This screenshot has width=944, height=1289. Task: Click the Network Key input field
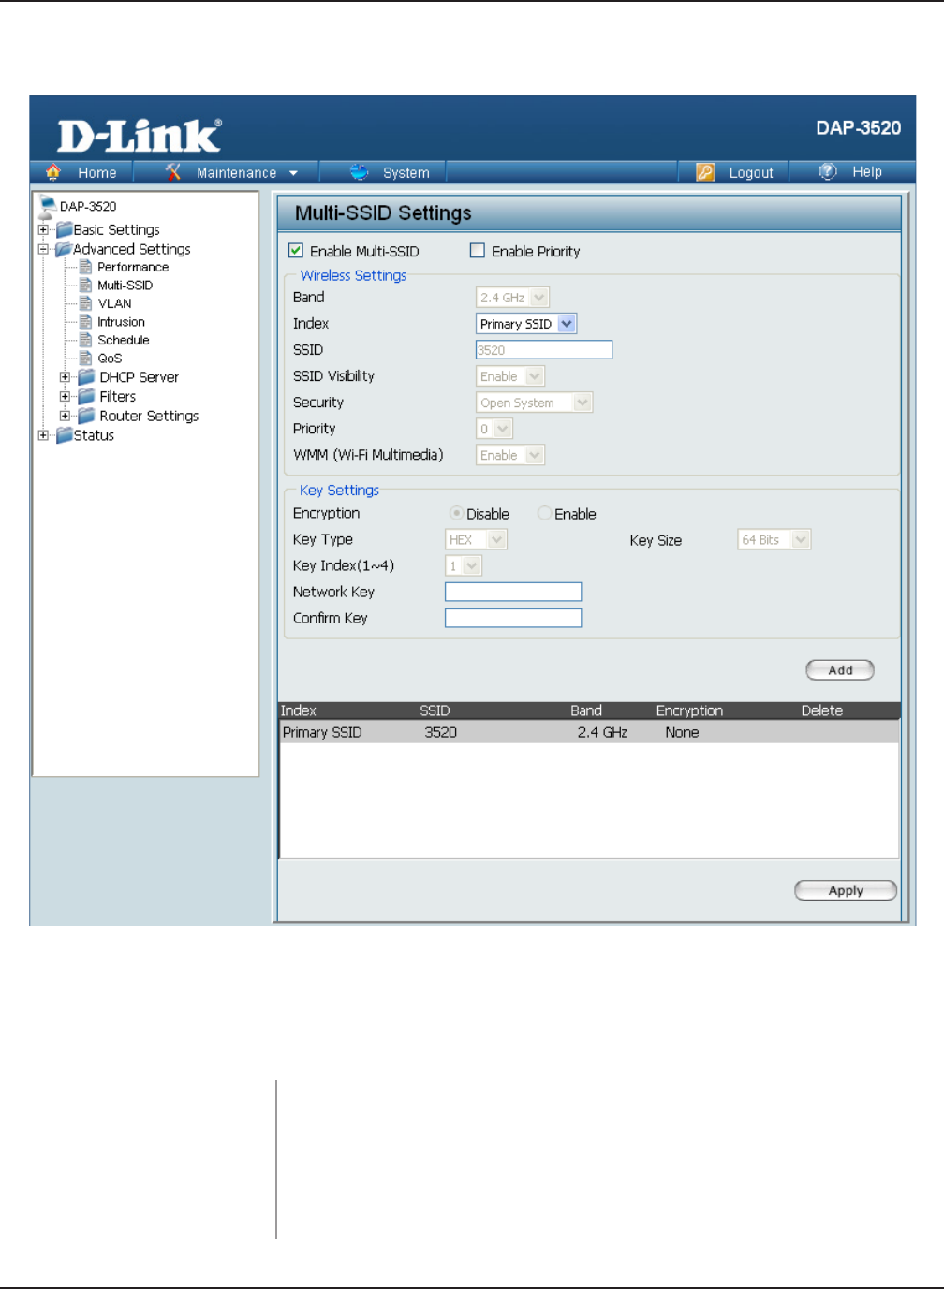pos(513,592)
